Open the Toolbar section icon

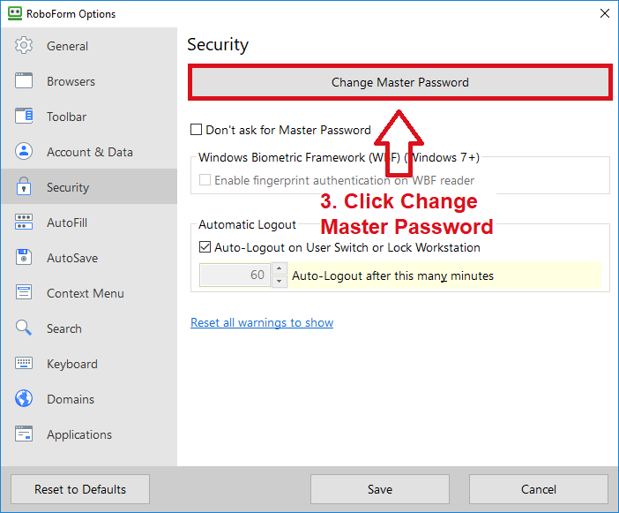24,117
